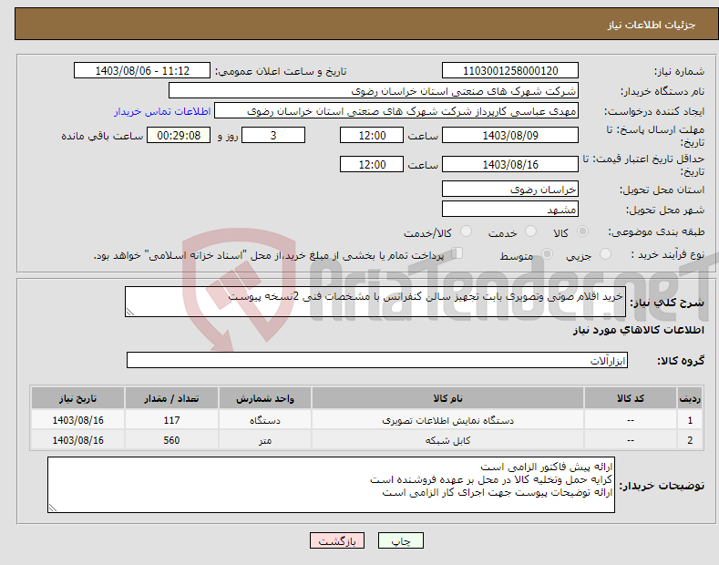The width and height of the screenshot is (719, 565).
Task: Click the ردیف column header
Action: coord(690,398)
